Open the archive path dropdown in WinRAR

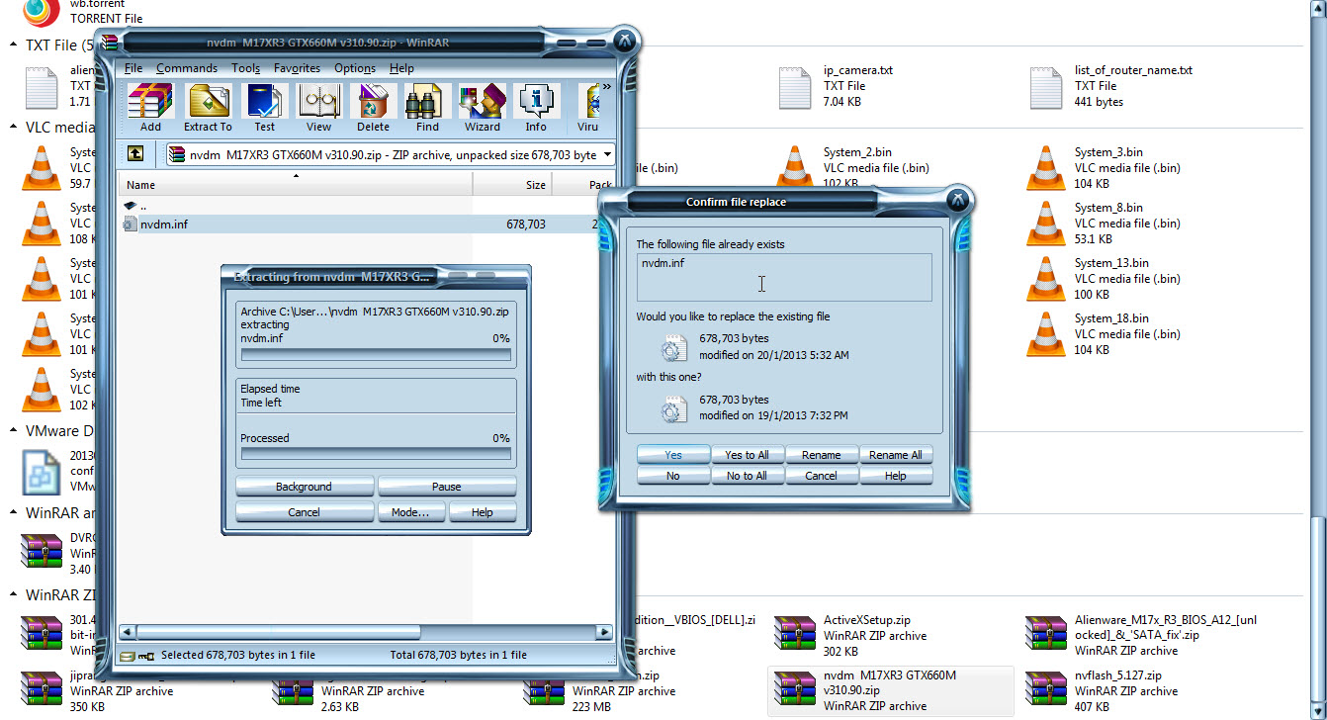coord(606,154)
